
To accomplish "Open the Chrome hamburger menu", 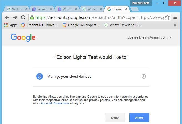I will (175, 17).
